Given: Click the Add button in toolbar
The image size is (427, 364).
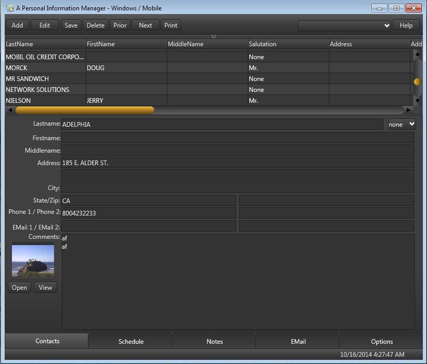Looking at the screenshot, I should coord(17,25).
